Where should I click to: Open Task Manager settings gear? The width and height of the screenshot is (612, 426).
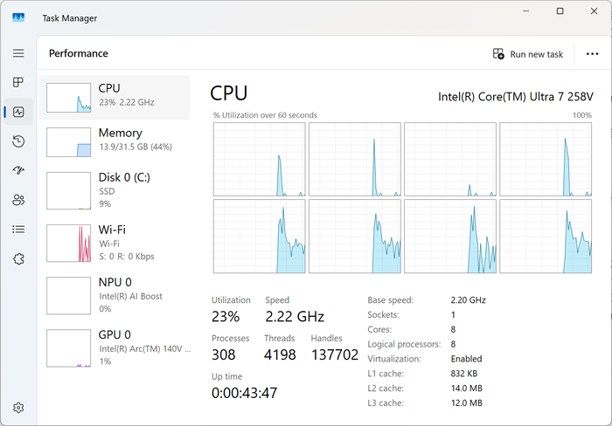pyautogui.click(x=18, y=408)
